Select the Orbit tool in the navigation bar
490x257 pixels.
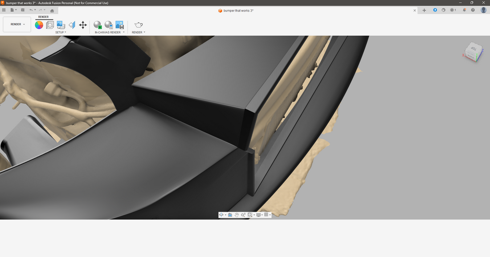click(221, 215)
